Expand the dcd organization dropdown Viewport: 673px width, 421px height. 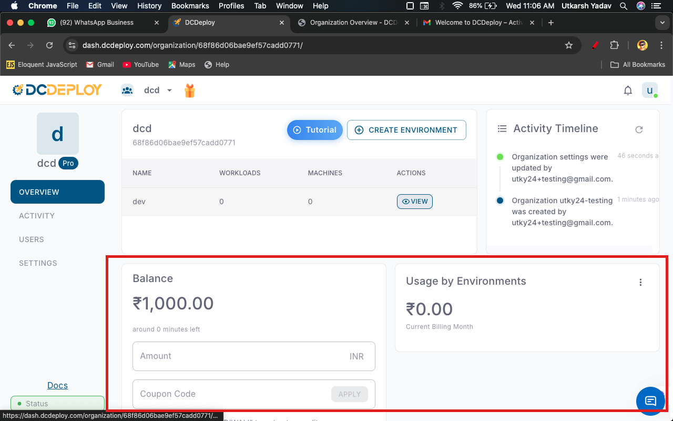(169, 91)
